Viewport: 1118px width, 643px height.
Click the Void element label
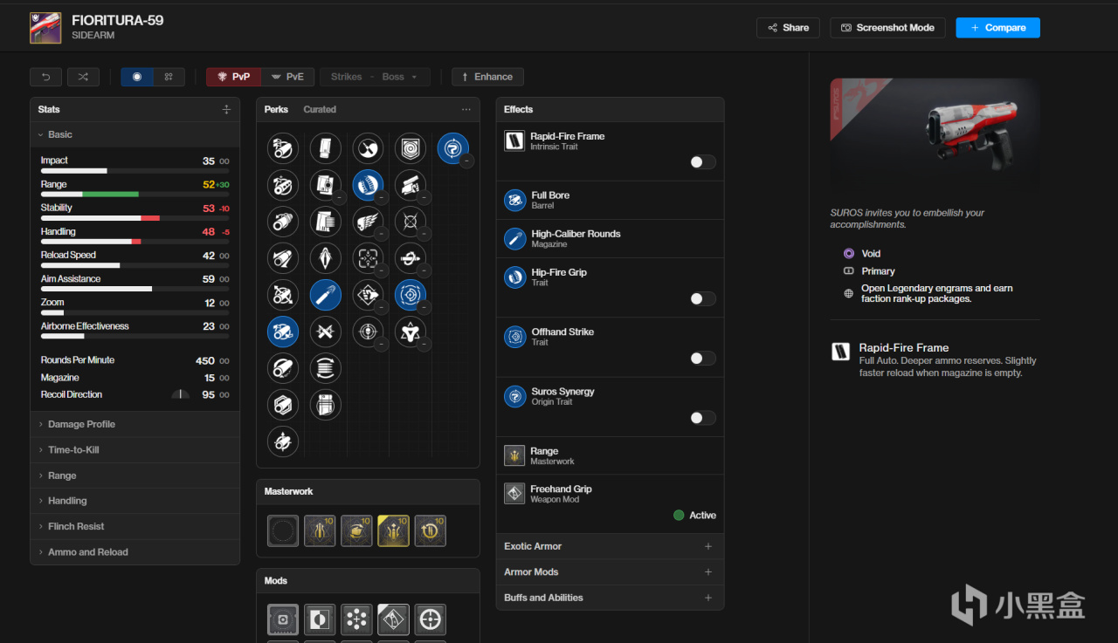coord(872,253)
